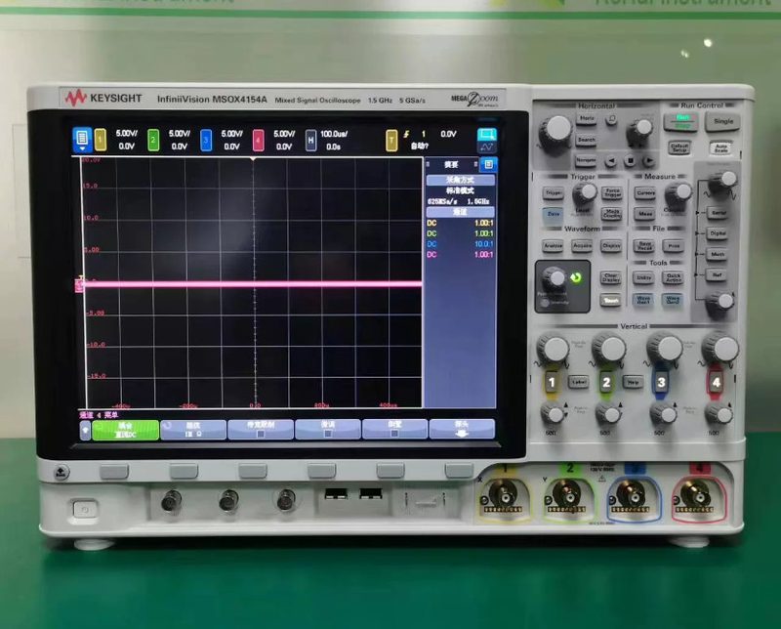The image size is (781, 629).
Task: Tap the yellow T trigger badge
Action: tap(391, 141)
